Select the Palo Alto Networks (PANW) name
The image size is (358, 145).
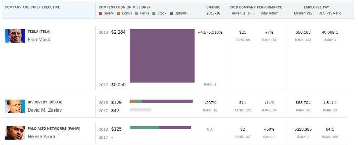pos(54,129)
